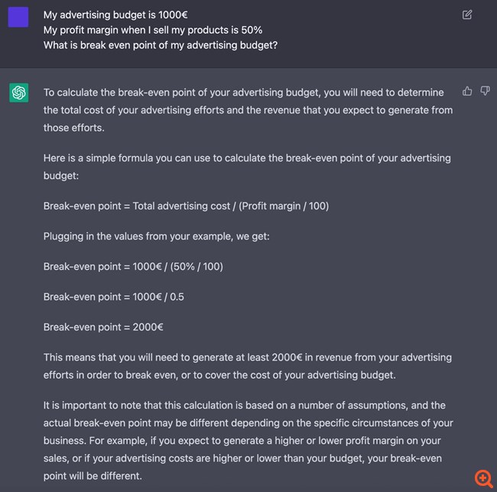Click the 'This means that you will need' paragraph
Viewport: 497px width, 492px height.
click(248, 366)
